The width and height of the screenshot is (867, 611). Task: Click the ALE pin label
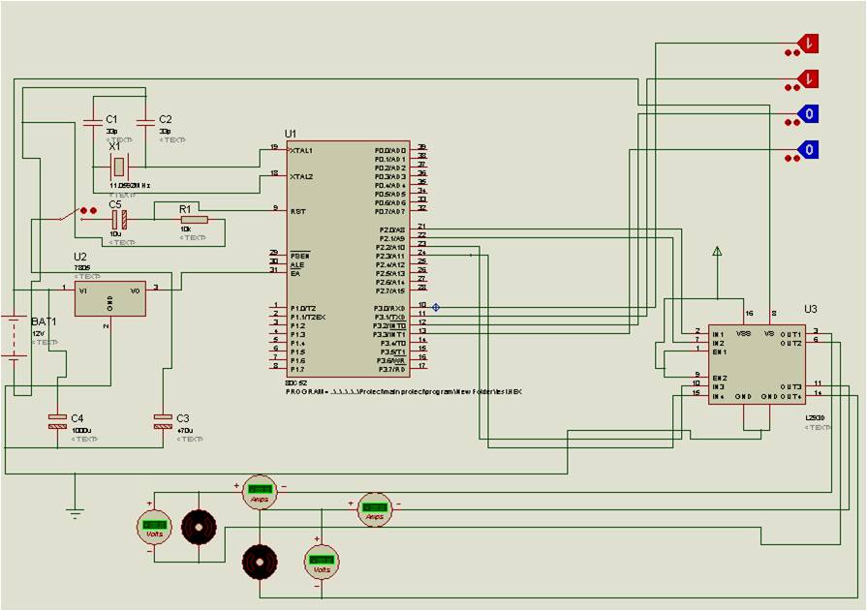click(297, 265)
